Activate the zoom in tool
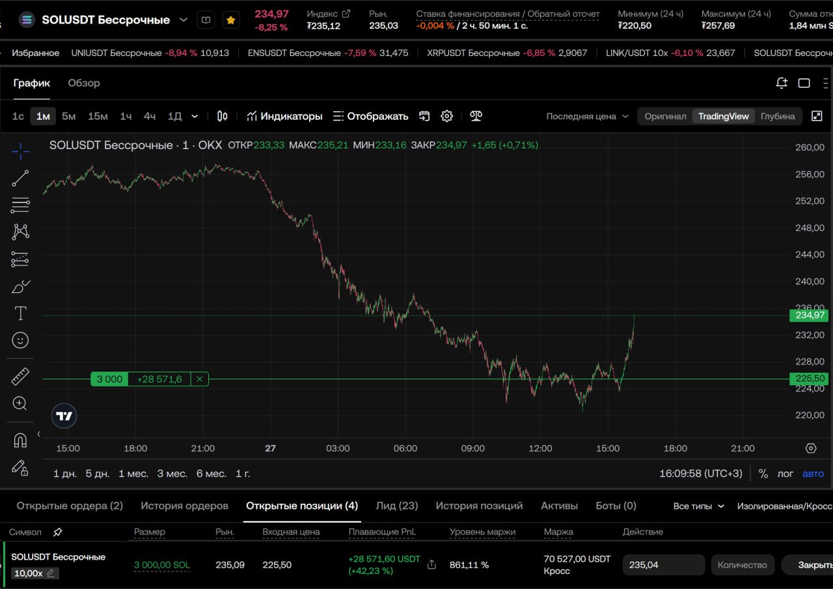The height and width of the screenshot is (589, 833). coord(20,404)
